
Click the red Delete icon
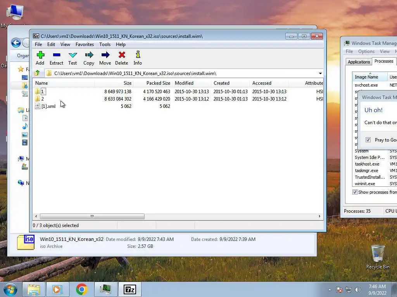click(x=121, y=58)
